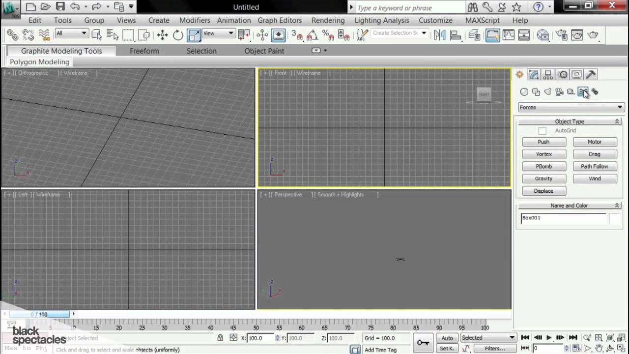
Task: Toggle the Angle Snap icon
Action: (312, 35)
